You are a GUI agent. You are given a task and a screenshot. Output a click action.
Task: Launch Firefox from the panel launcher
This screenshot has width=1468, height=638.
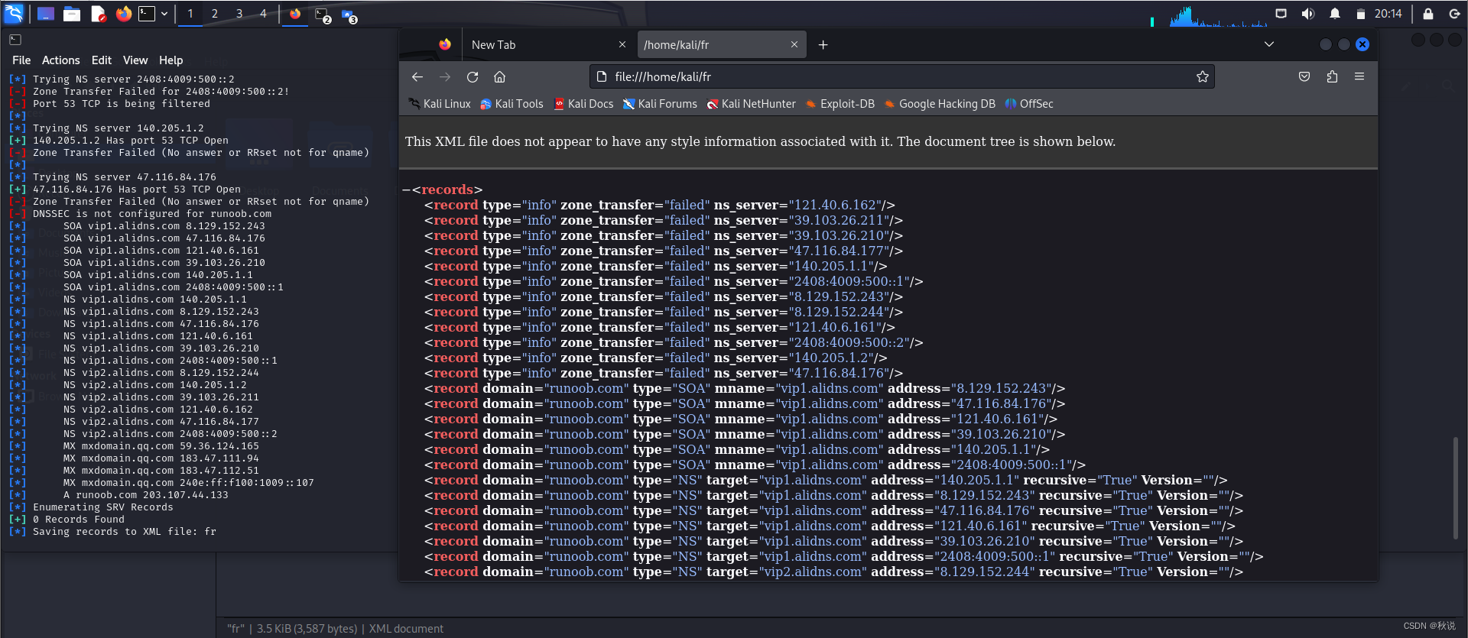[123, 13]
